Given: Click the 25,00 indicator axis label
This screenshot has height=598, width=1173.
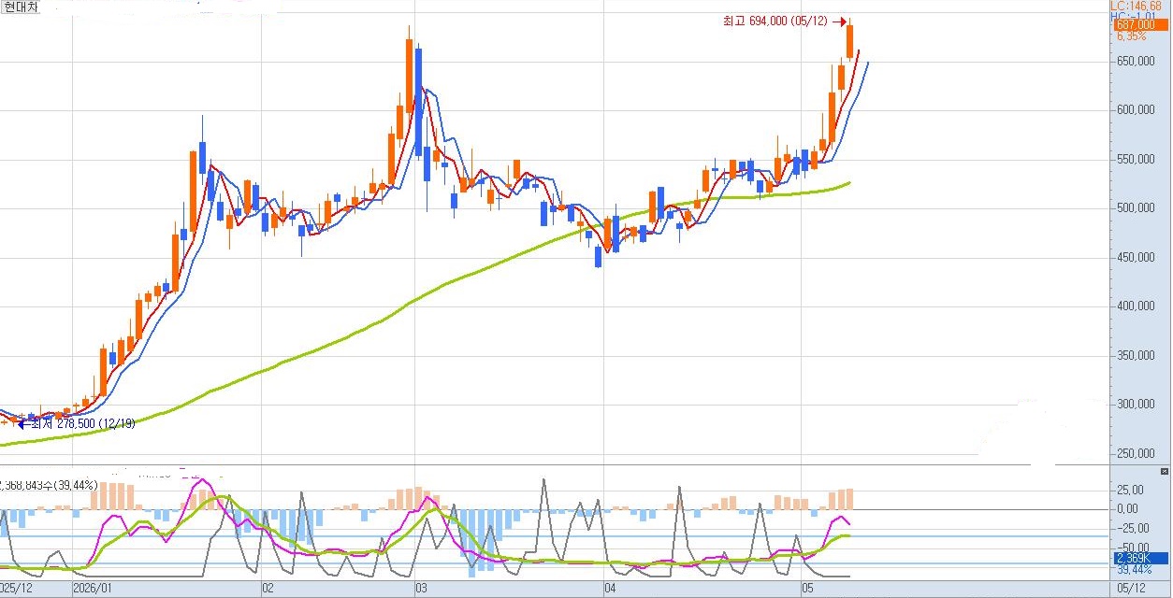Looking at the screenshot, I should click(x=1128, y=490).
